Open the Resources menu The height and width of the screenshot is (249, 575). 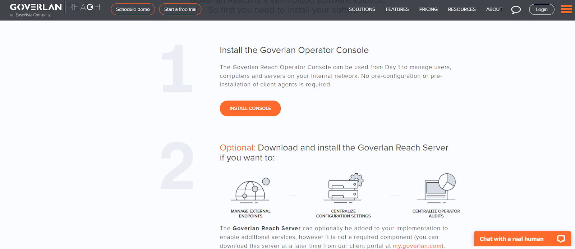462,9
